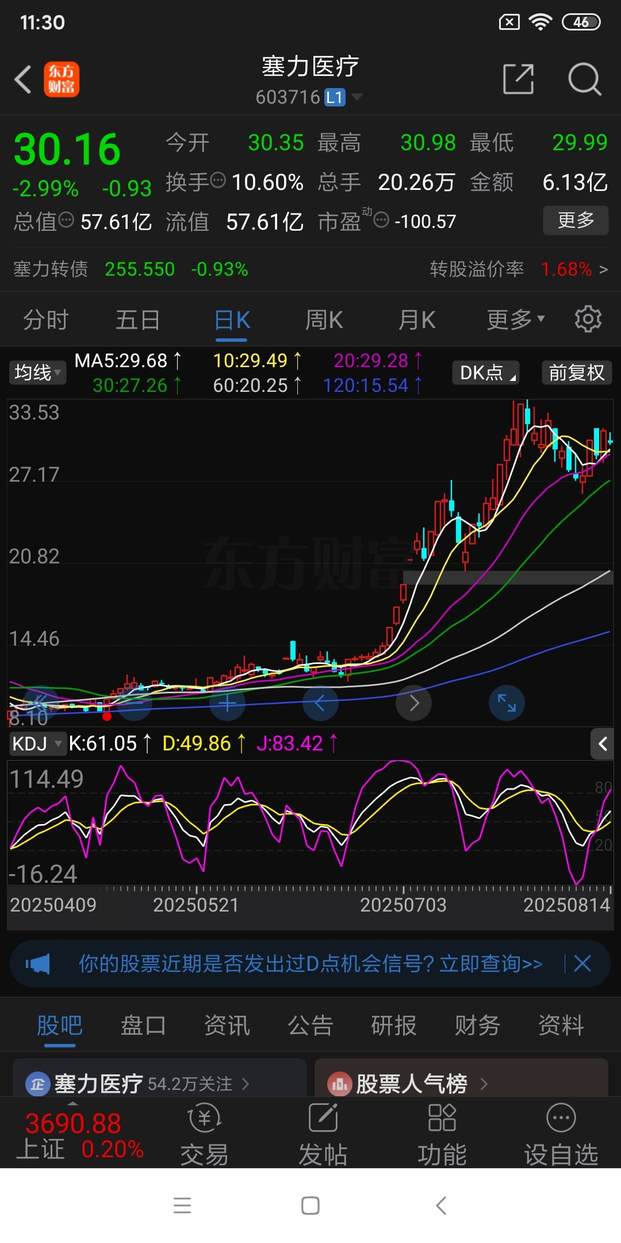Tap the 120:15.54 moving average value
The height and width of the screenshot is (1243, 621).
coord(373,386)
